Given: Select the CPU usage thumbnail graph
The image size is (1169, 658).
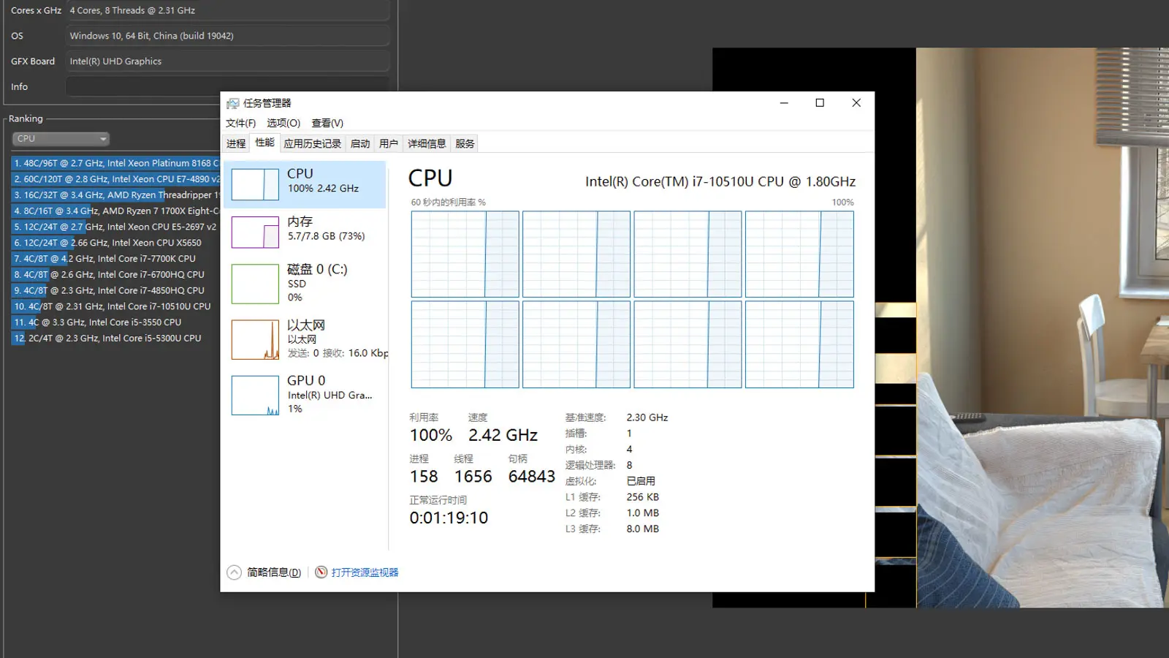Looking at the screenshot, I should tap(255, 184).
